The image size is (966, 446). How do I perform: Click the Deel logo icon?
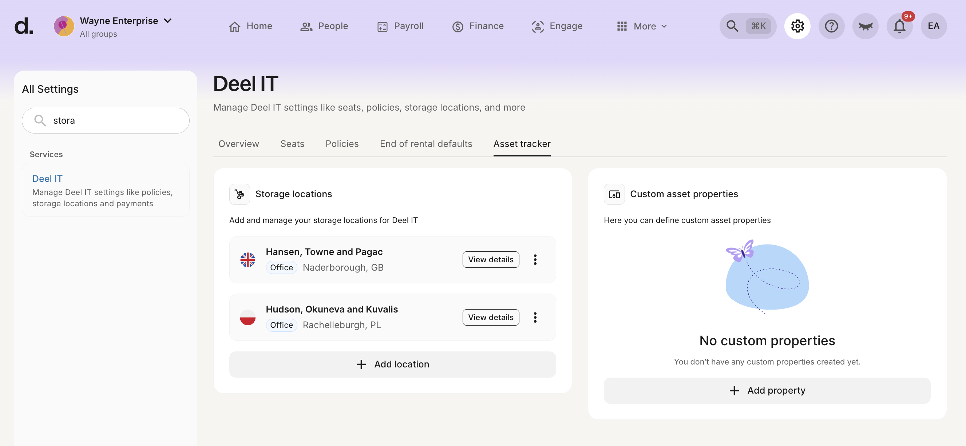point(24,26)
